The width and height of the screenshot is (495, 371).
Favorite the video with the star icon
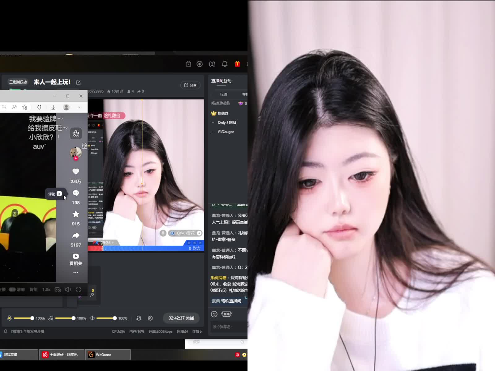(x=76, y=214)
